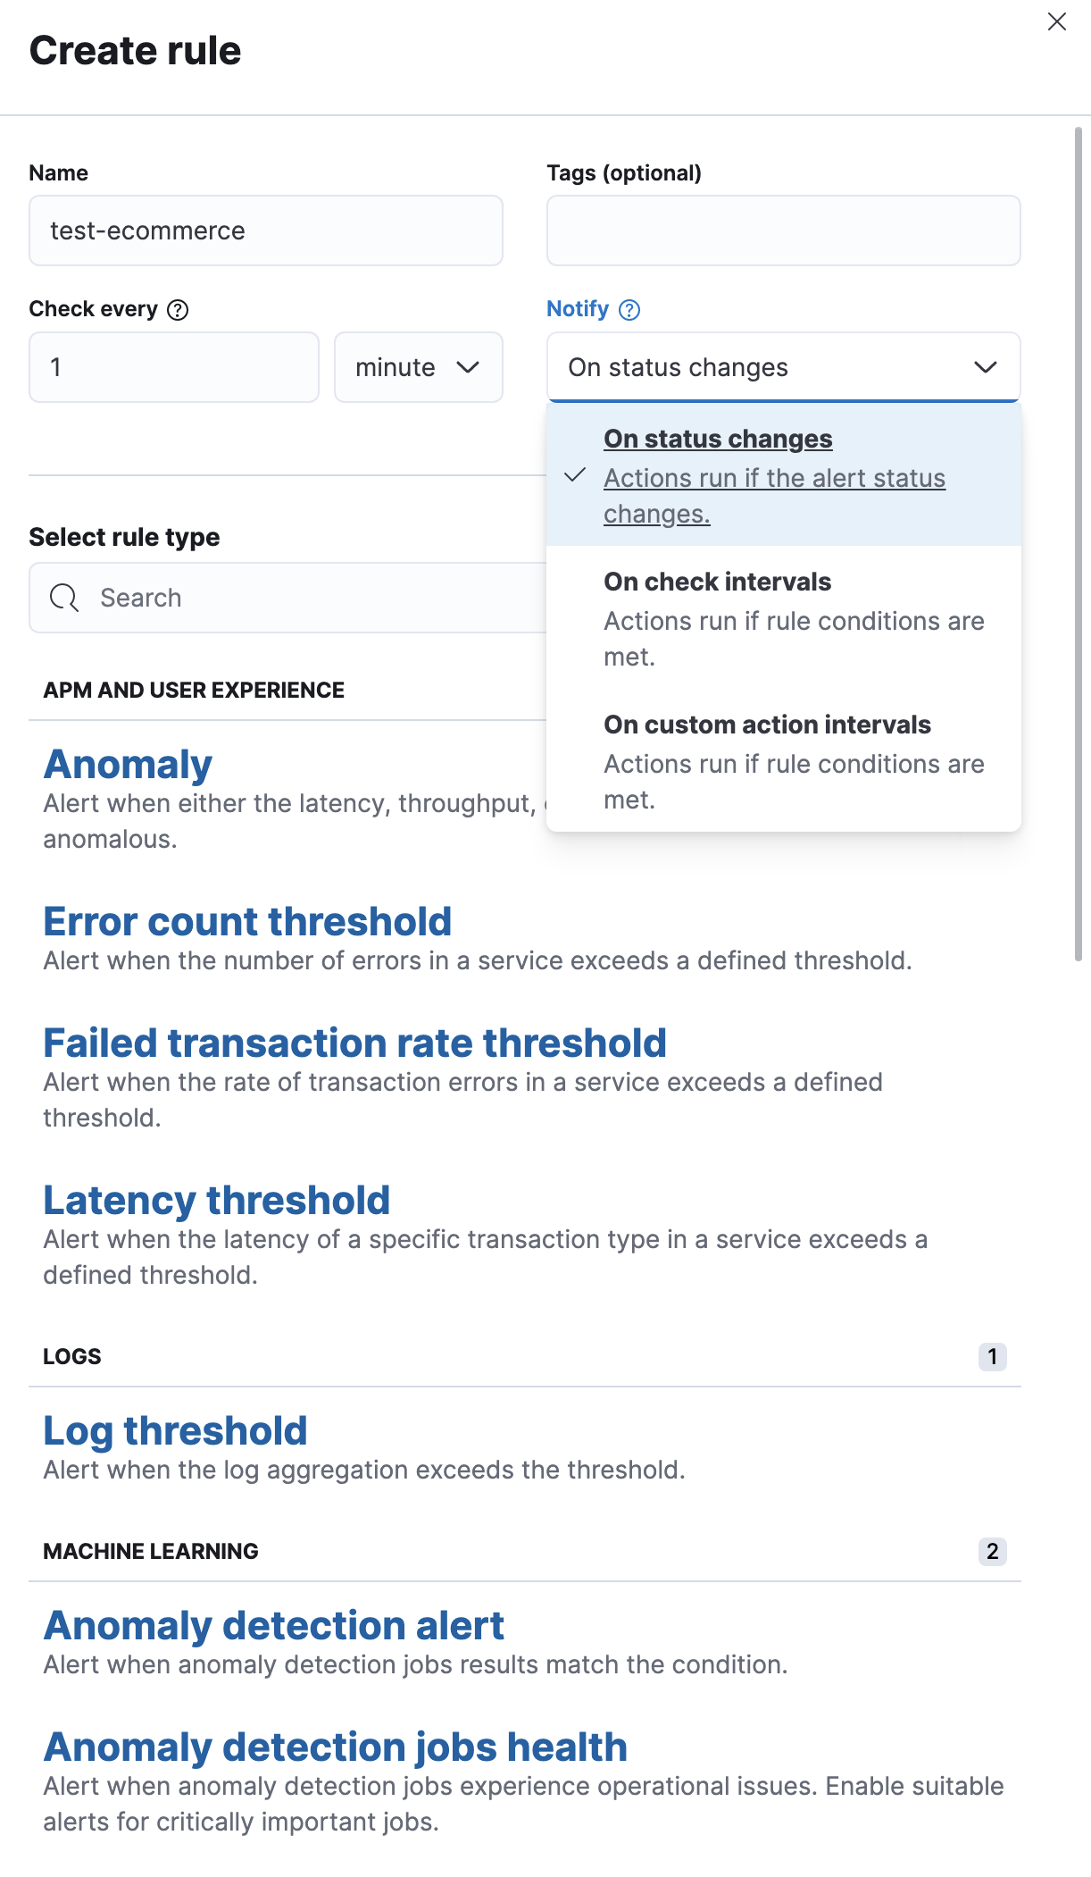Click the search magnifier icon
The height and width of the screenshot is (1877, 1091).
coord(62,597)
